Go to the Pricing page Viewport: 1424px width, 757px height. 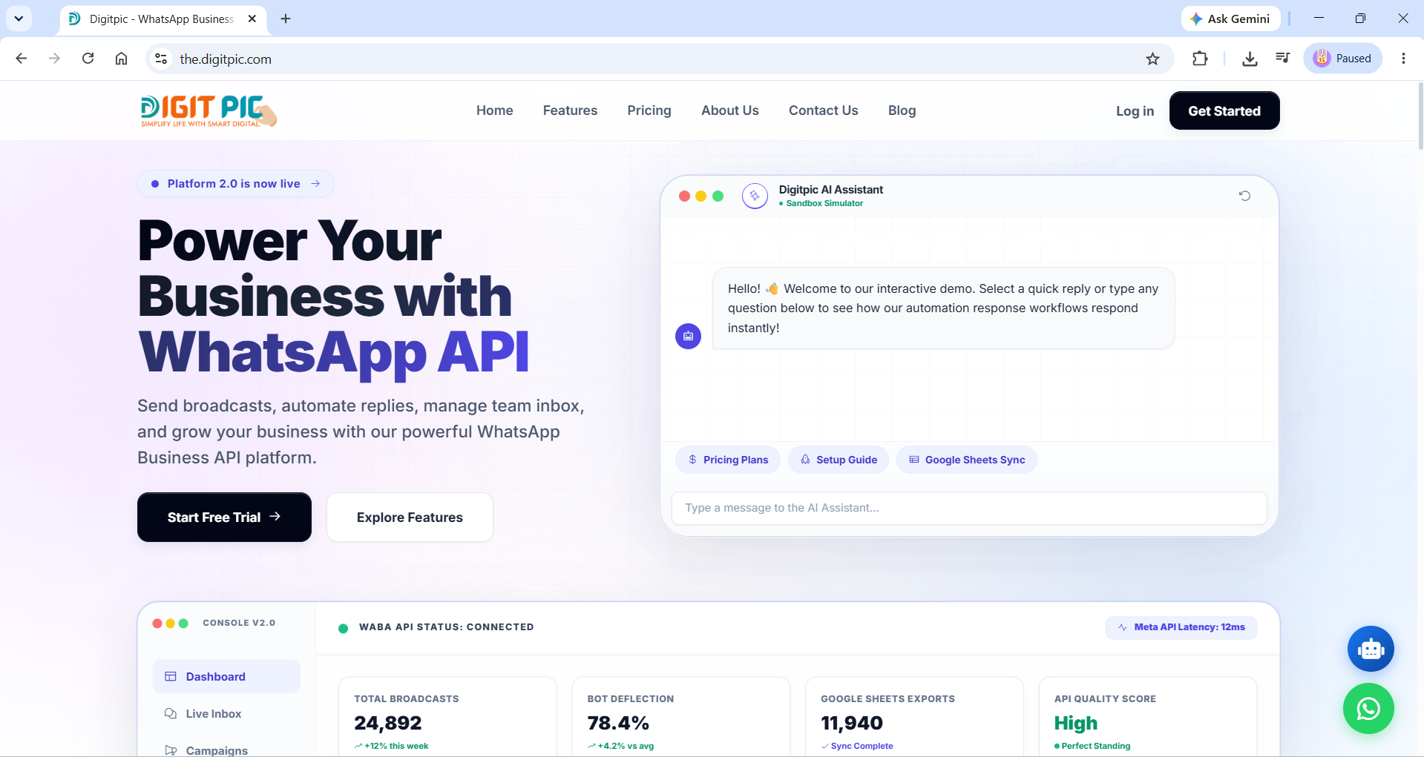click(x=649, y=110)
